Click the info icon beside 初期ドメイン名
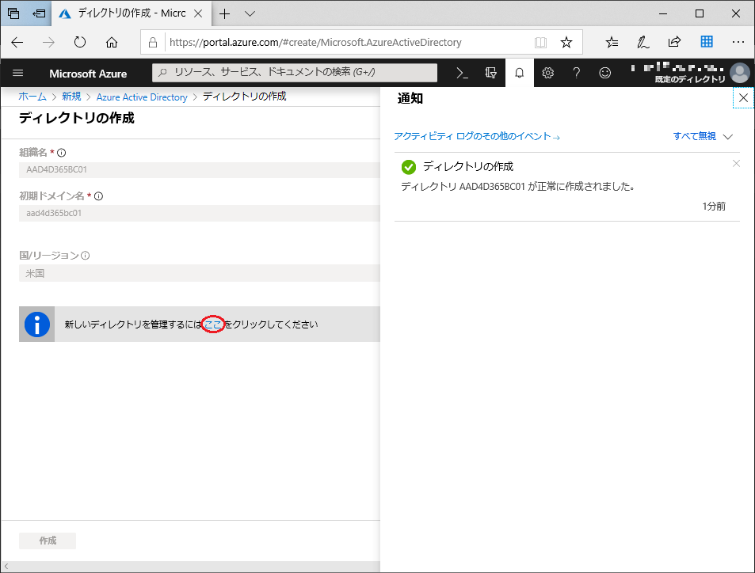This screenshot has width=755, height=573. pos(98,195)
